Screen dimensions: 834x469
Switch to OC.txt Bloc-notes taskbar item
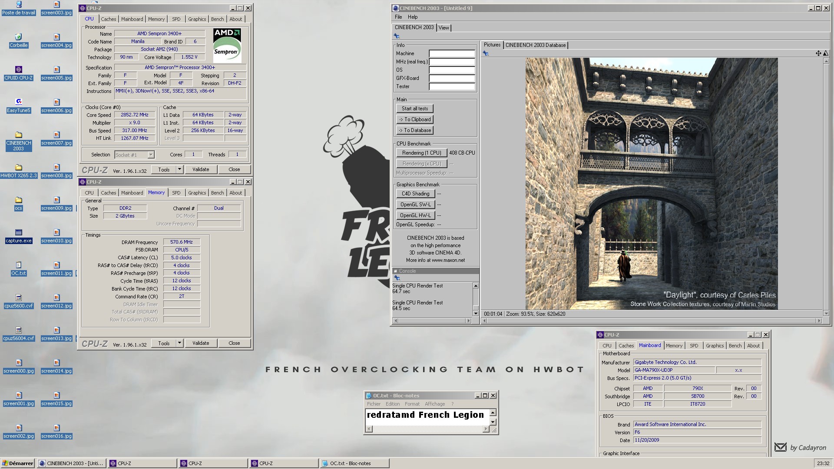354,463
